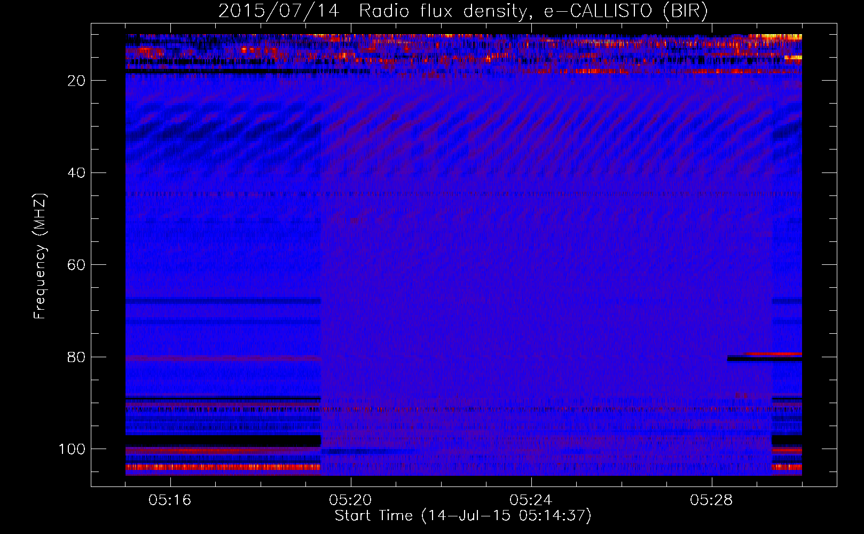864x534 pixels.
Task: Select the 'Frequency (MHZ)' axis label
Action: [40, 256]
